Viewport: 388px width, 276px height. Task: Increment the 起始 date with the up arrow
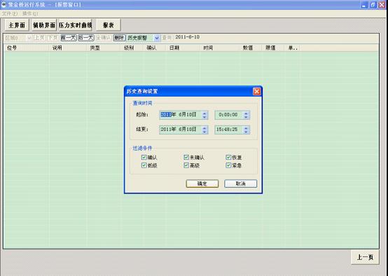(x=205, y=113)
